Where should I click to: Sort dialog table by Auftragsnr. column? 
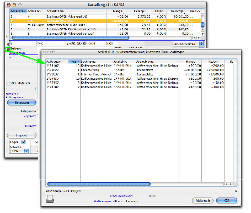click(x=57, y=62)
